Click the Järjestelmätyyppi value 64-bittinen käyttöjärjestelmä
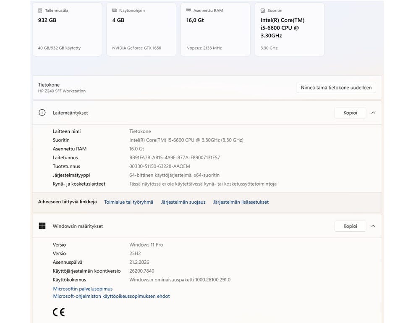 pyautogui.click(x=175, y=175)
